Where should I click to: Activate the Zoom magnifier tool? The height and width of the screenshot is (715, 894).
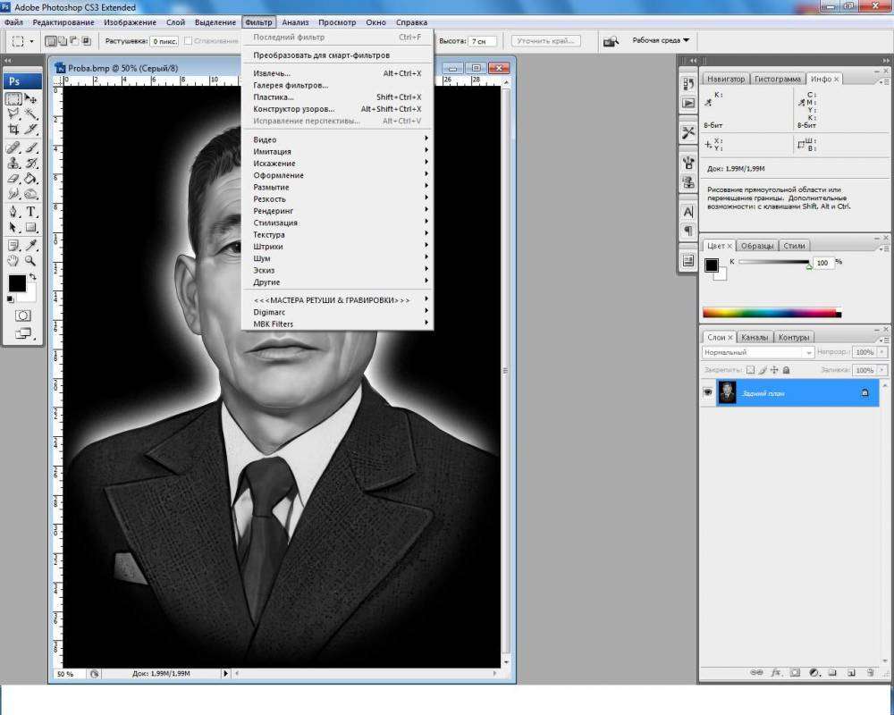tap(31, 261)
